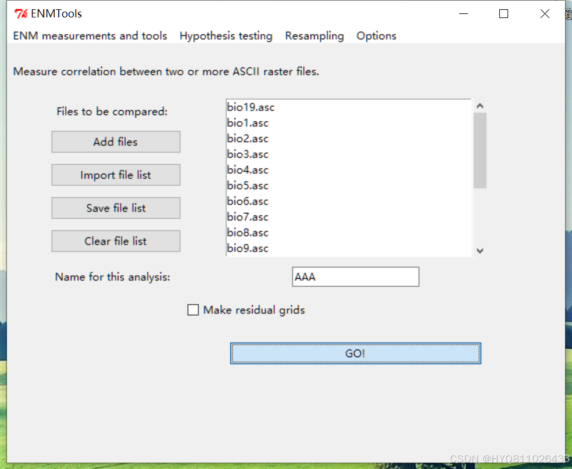Click Clear file list button
572x469 pixels.
point(116,241)
